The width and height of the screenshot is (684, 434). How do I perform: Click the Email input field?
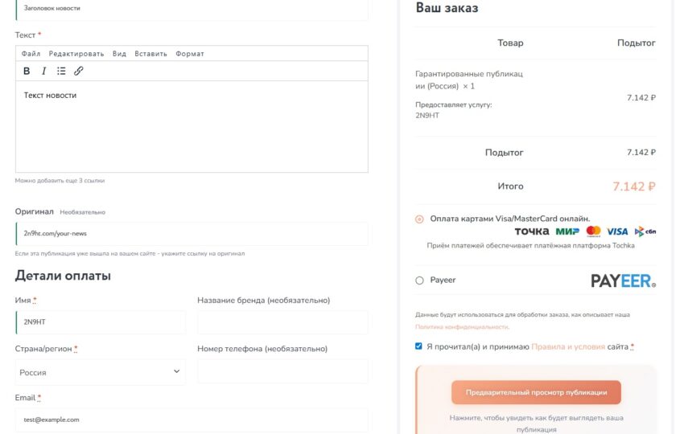tap(192, 420)
